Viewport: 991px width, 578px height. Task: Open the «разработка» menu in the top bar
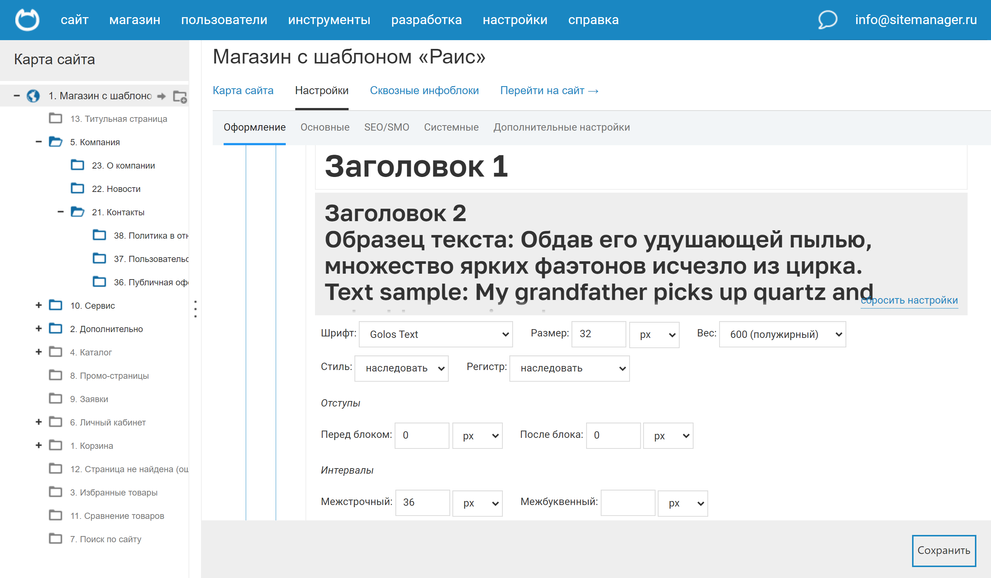tap(427, 20)
